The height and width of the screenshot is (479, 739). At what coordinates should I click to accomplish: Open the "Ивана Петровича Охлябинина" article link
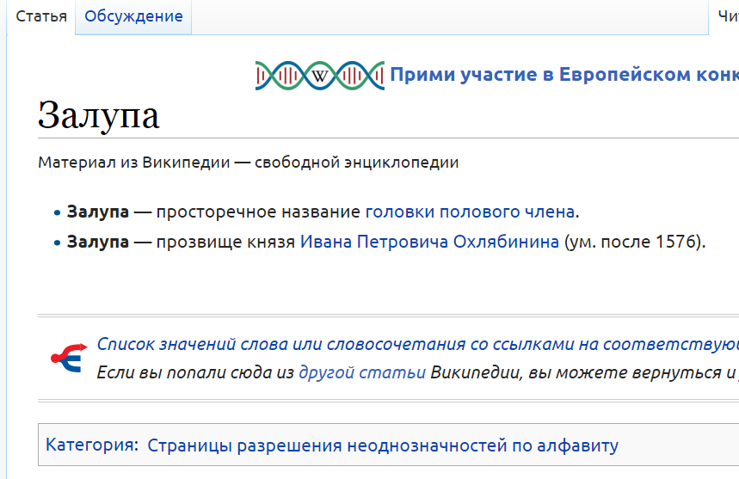[x=430, y=242]
